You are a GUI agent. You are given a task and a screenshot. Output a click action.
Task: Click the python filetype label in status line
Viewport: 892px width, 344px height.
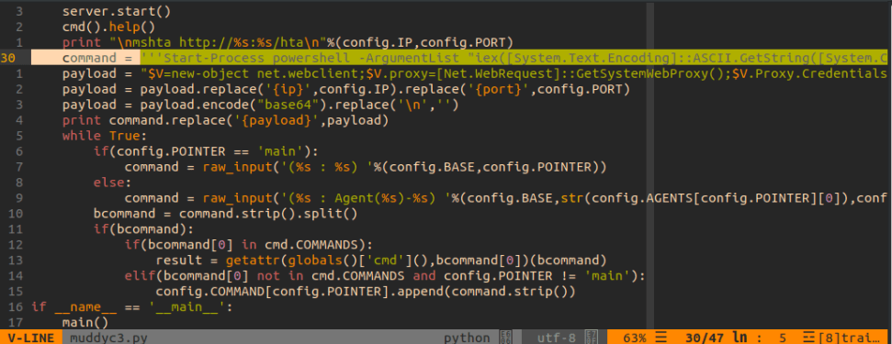tap(467, 338)
